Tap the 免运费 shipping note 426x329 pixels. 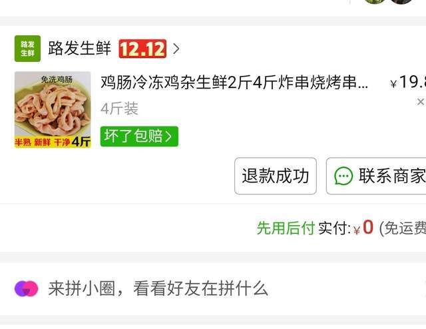pos(403,228)
